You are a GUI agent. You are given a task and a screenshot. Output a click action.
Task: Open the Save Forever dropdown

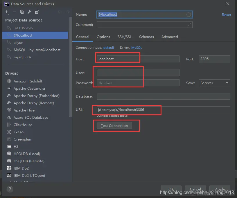[x=214, y=83]
